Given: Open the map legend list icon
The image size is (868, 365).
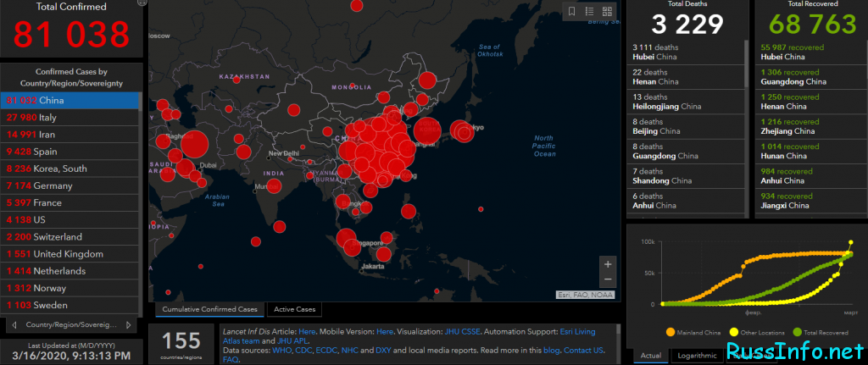Looking at the screenshot, I should pyautogui.click(x=590, y=11).
